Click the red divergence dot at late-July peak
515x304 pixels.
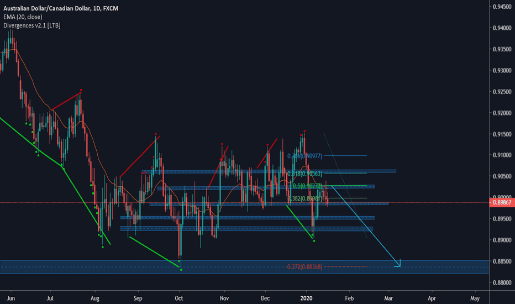81,90
